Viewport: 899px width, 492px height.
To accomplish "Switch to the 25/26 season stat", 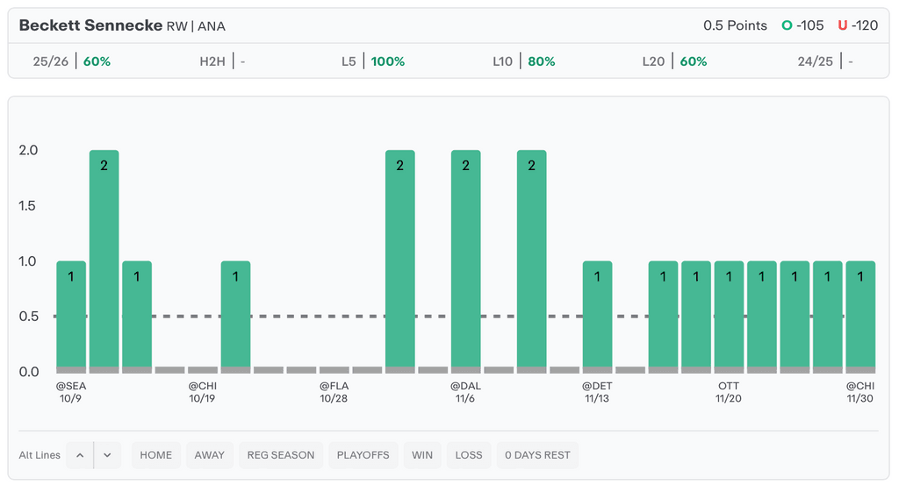I will [72, 61].
